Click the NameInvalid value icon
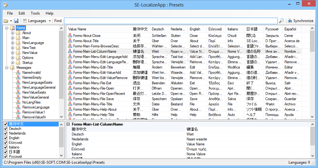 (18, 73)
